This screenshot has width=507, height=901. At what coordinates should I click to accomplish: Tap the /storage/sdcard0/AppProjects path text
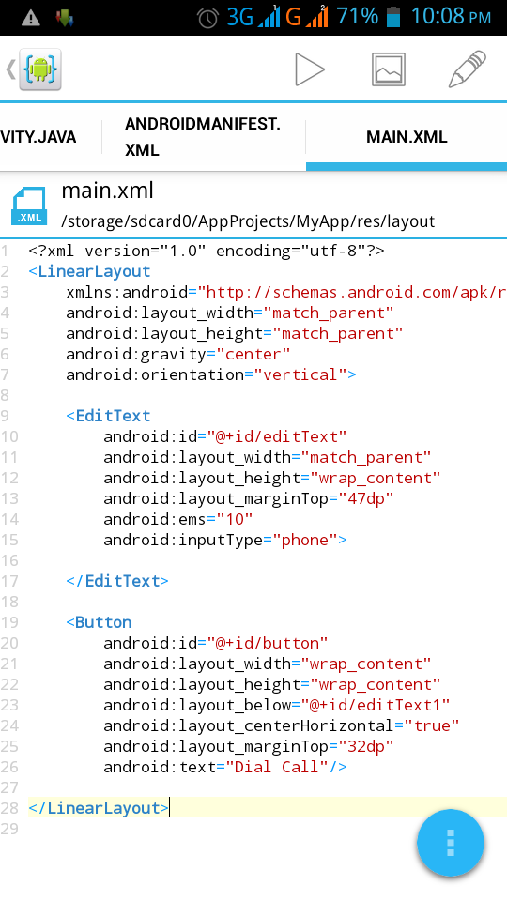point(248,221)
